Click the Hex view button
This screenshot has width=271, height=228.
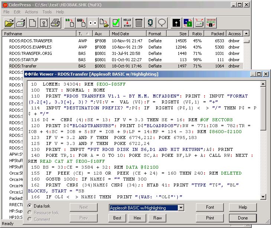[137, 218]
